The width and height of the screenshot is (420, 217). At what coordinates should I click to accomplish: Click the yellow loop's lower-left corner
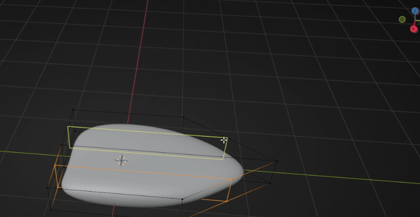pyautogui.click(x=70, y=147)
